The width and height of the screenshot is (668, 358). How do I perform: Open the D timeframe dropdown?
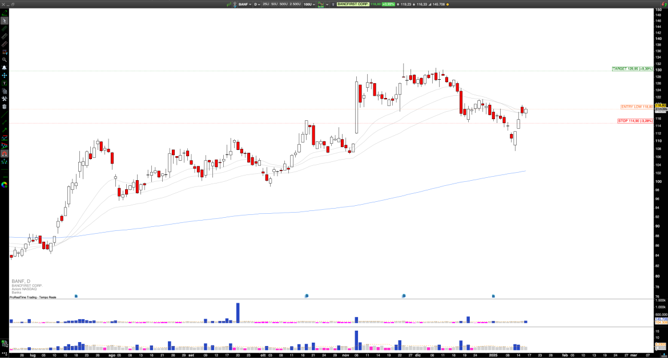tap(257, 4)
